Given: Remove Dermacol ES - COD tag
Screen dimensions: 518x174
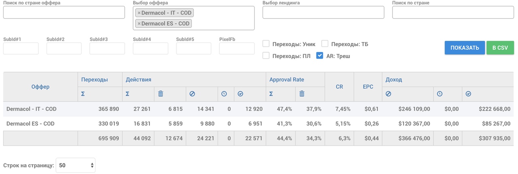Looking at the screenshot, I should pyautogui.click(x=139, y=23).
